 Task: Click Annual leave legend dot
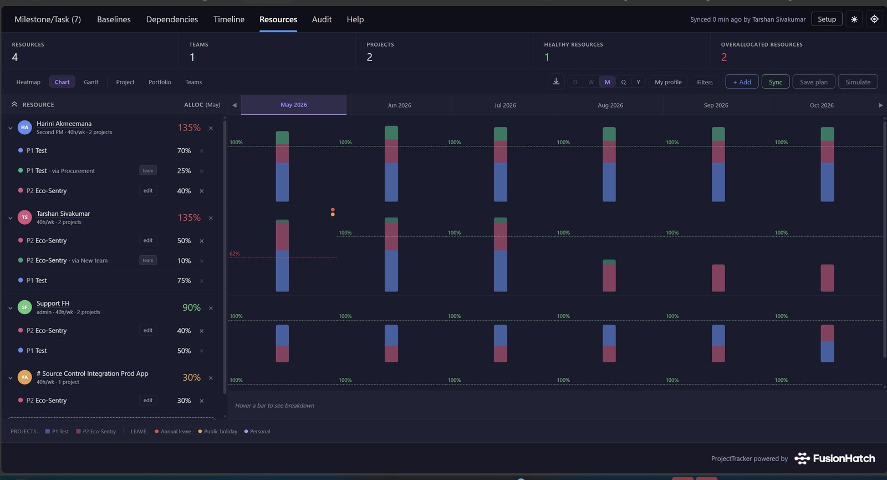[157, 431]
